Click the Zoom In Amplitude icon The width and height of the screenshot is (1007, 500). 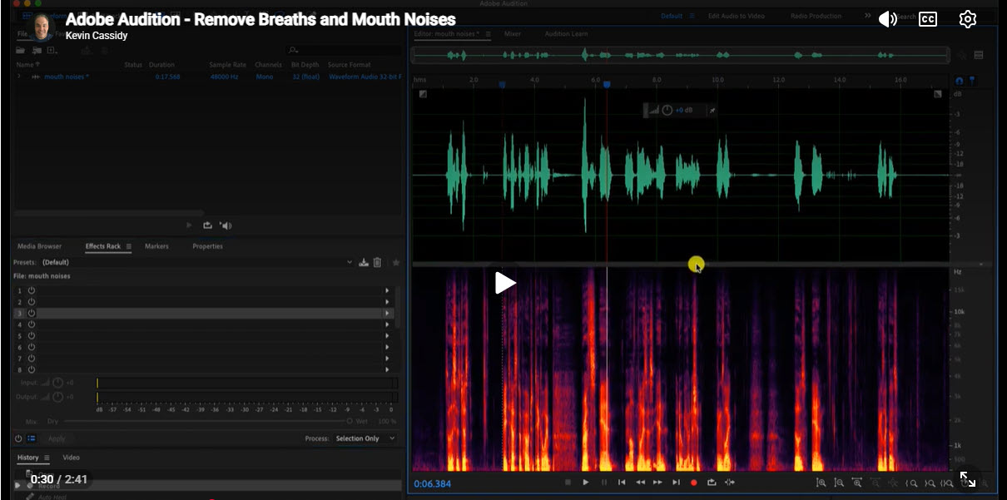click(x=821, y=483)
